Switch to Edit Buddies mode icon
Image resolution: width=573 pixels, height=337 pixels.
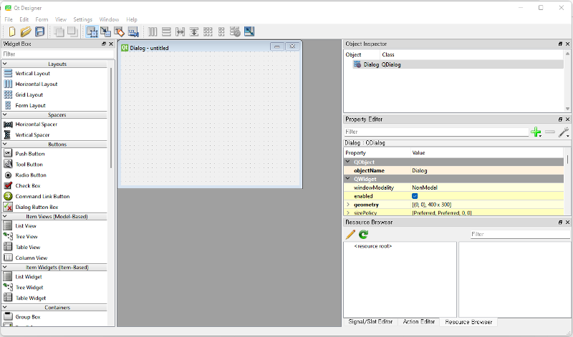(x=119, y=31)
